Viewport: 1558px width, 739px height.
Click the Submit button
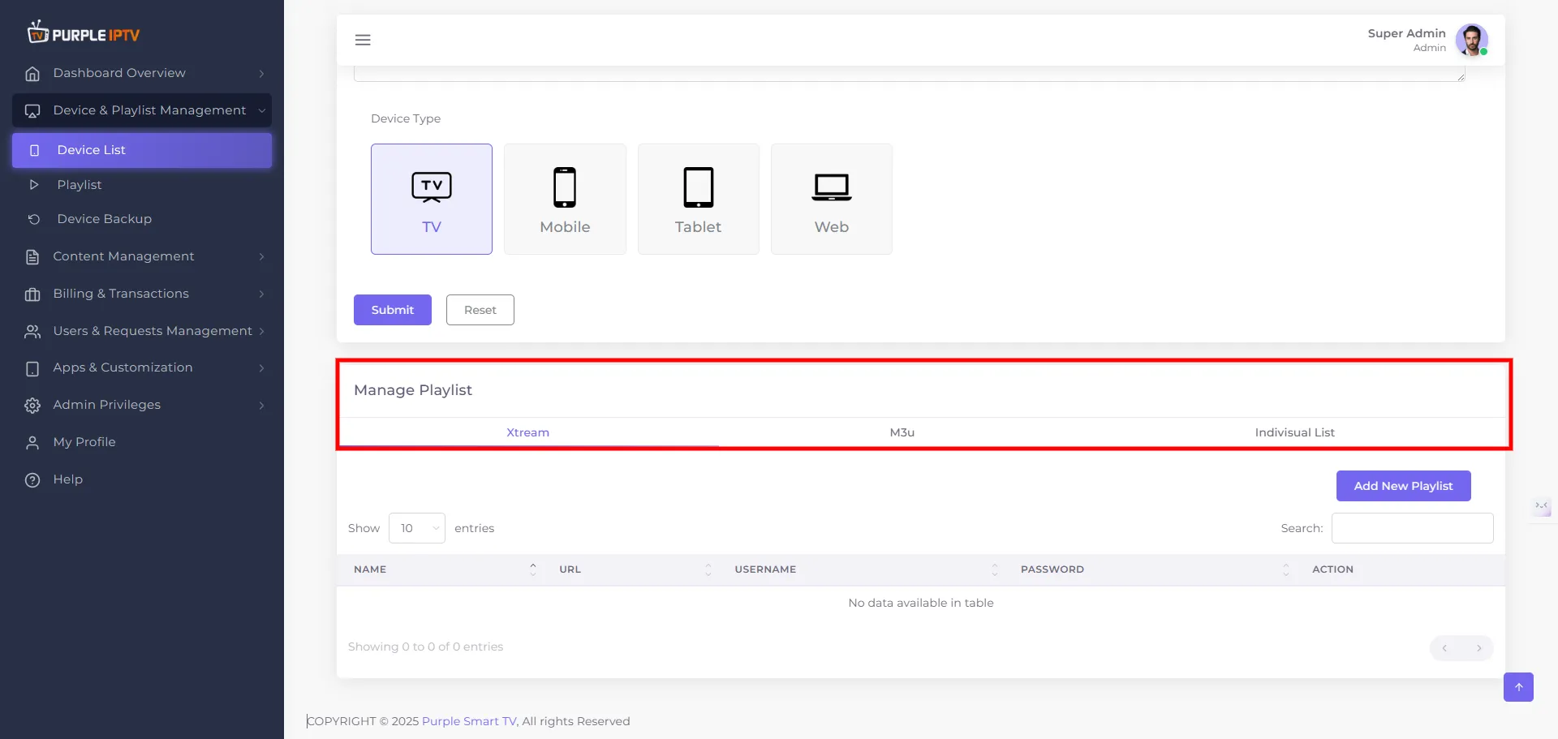click(x=393, y=310)
